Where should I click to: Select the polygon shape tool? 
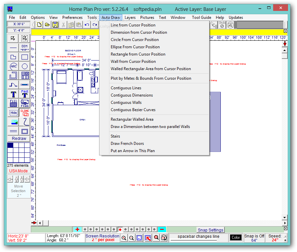coord(13,57)
